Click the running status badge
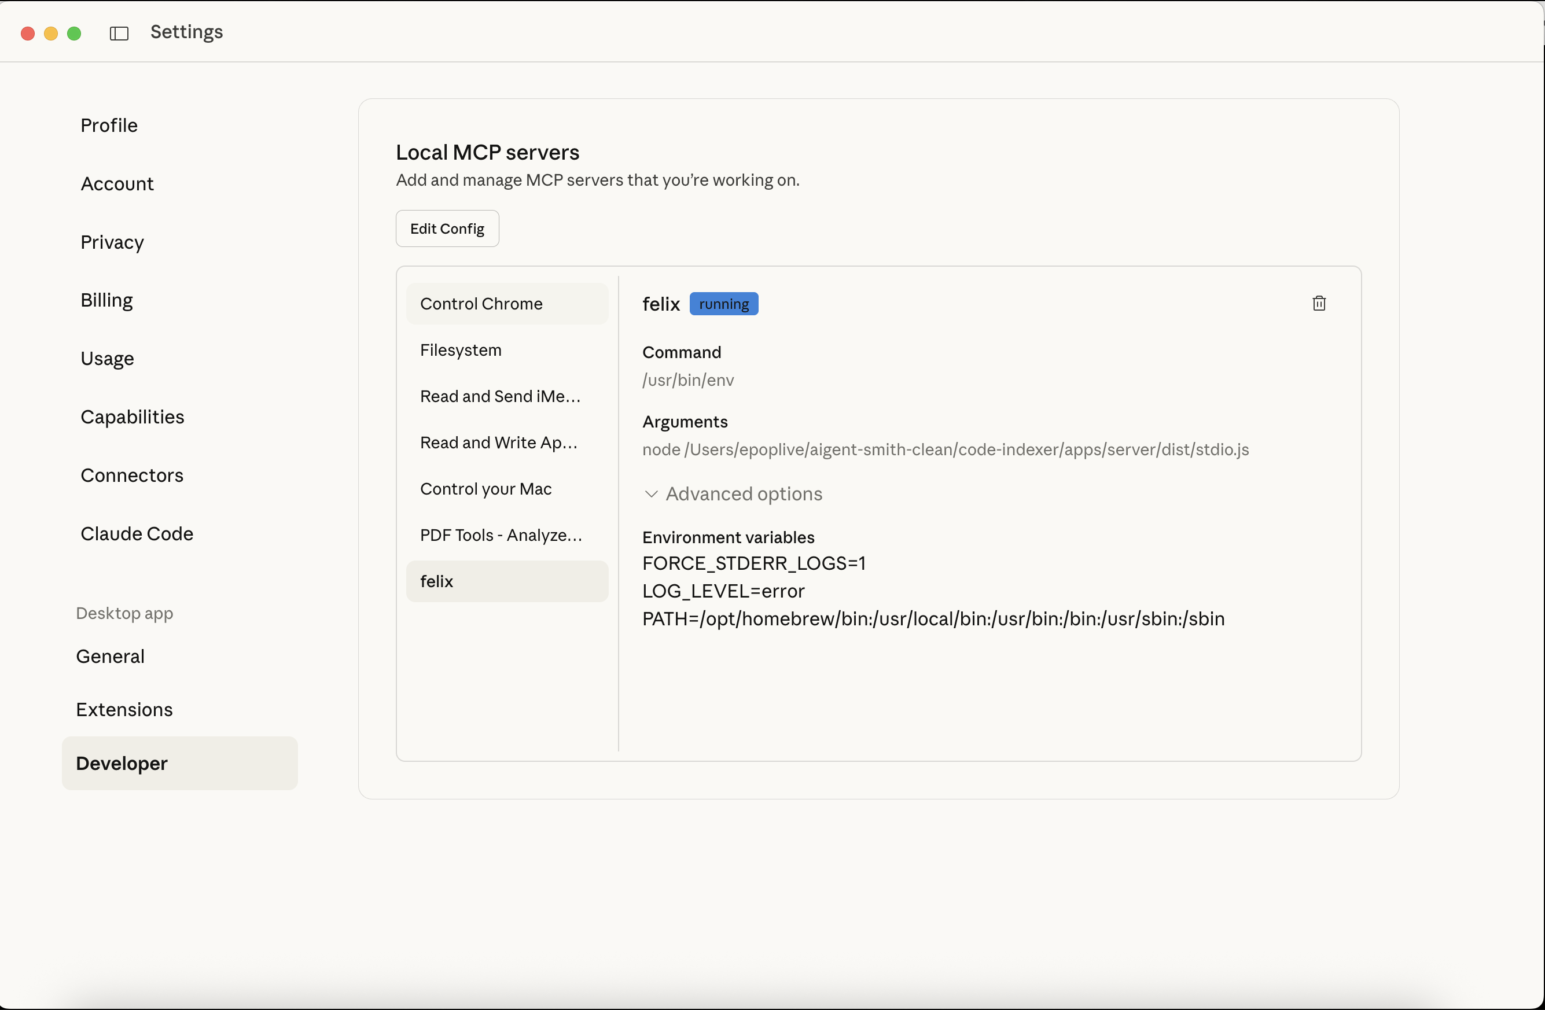 723,304
